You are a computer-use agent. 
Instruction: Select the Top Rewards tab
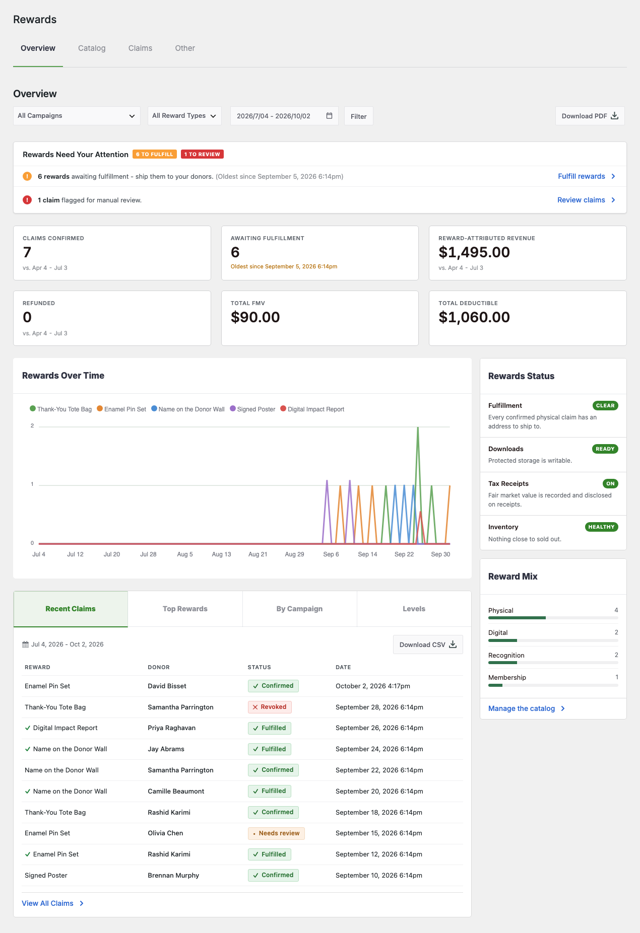(185, 609)
